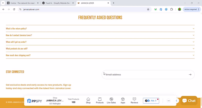Expand 'How much does shipping cost?'
This screenshot has height=108, width=202.
click(100, 55)
